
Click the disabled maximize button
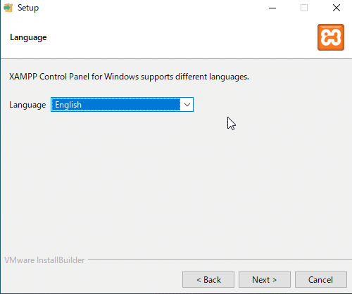(x=304, y=8)
